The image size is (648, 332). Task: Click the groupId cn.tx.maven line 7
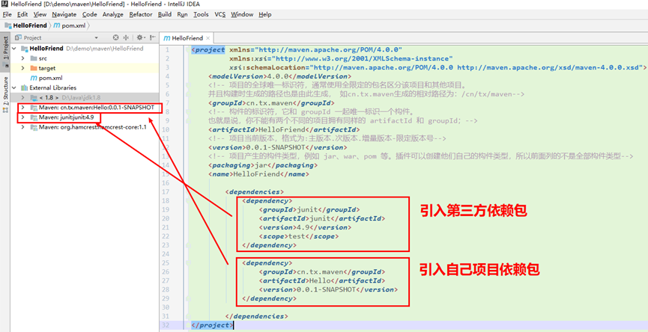[x=271, y=103]
